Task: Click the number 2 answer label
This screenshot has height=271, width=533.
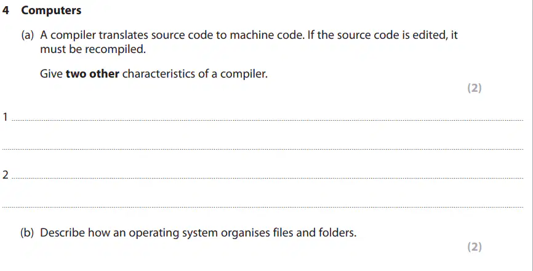Action: click(x=5, y=175)
